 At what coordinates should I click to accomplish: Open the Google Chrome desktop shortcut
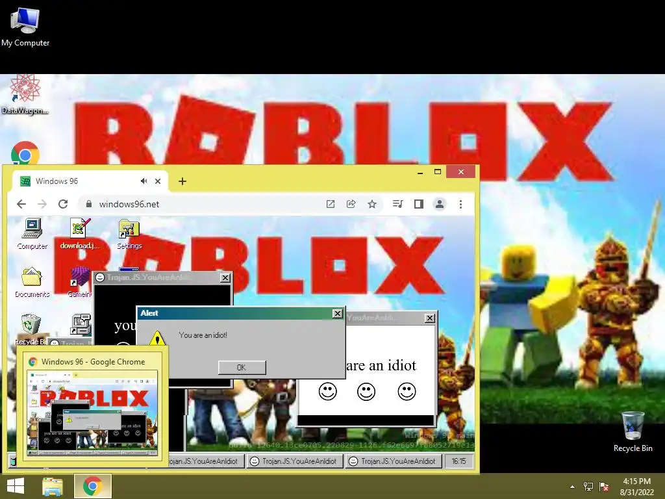pos(25,153)
